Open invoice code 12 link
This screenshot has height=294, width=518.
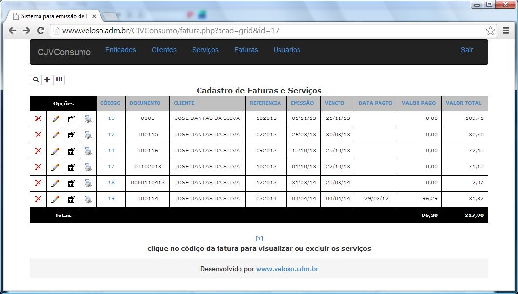tap(111, 135)
